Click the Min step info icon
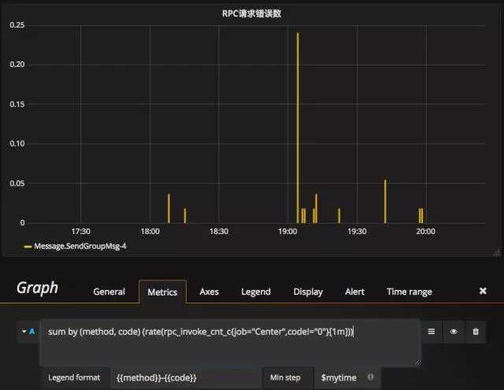The height and width of the screenshot is (390, 504). [370, 377]
